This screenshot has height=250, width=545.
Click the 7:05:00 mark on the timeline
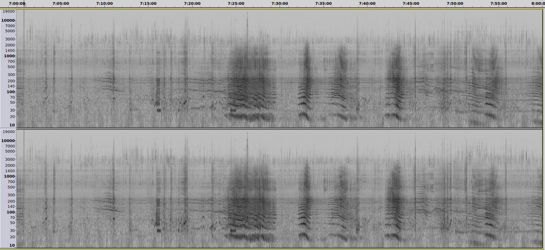click(61, 4)
